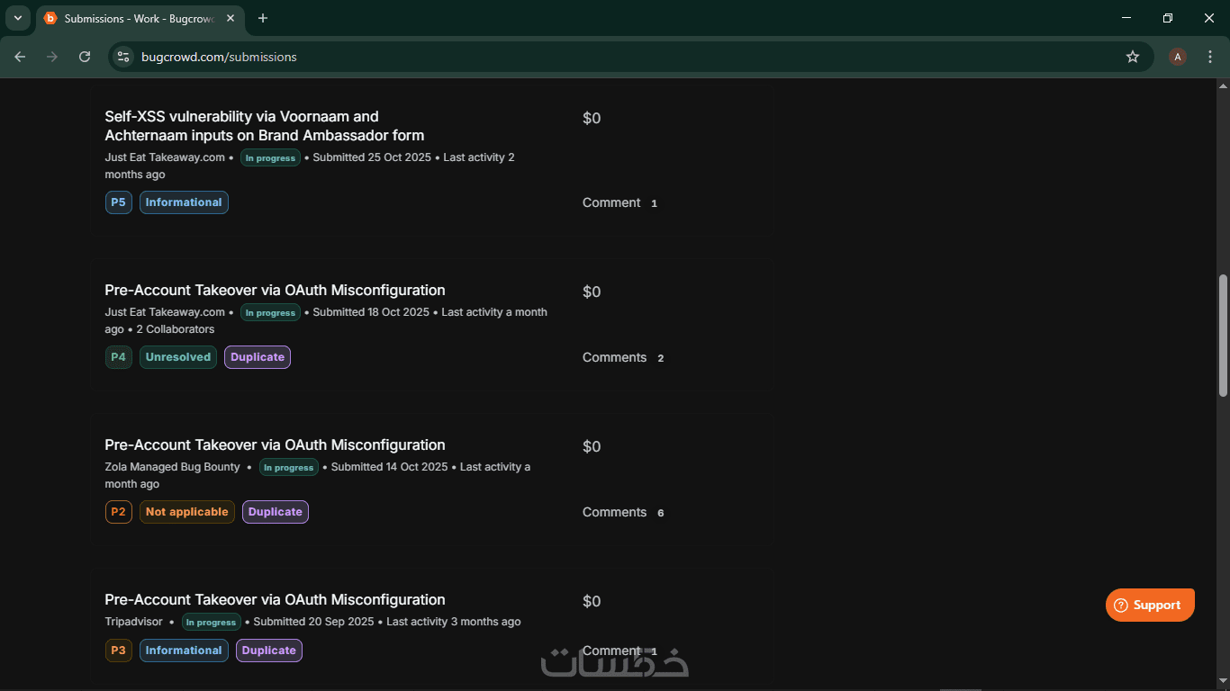Close the Submissions browser tab
The image size is (1230, 691).
232,18
